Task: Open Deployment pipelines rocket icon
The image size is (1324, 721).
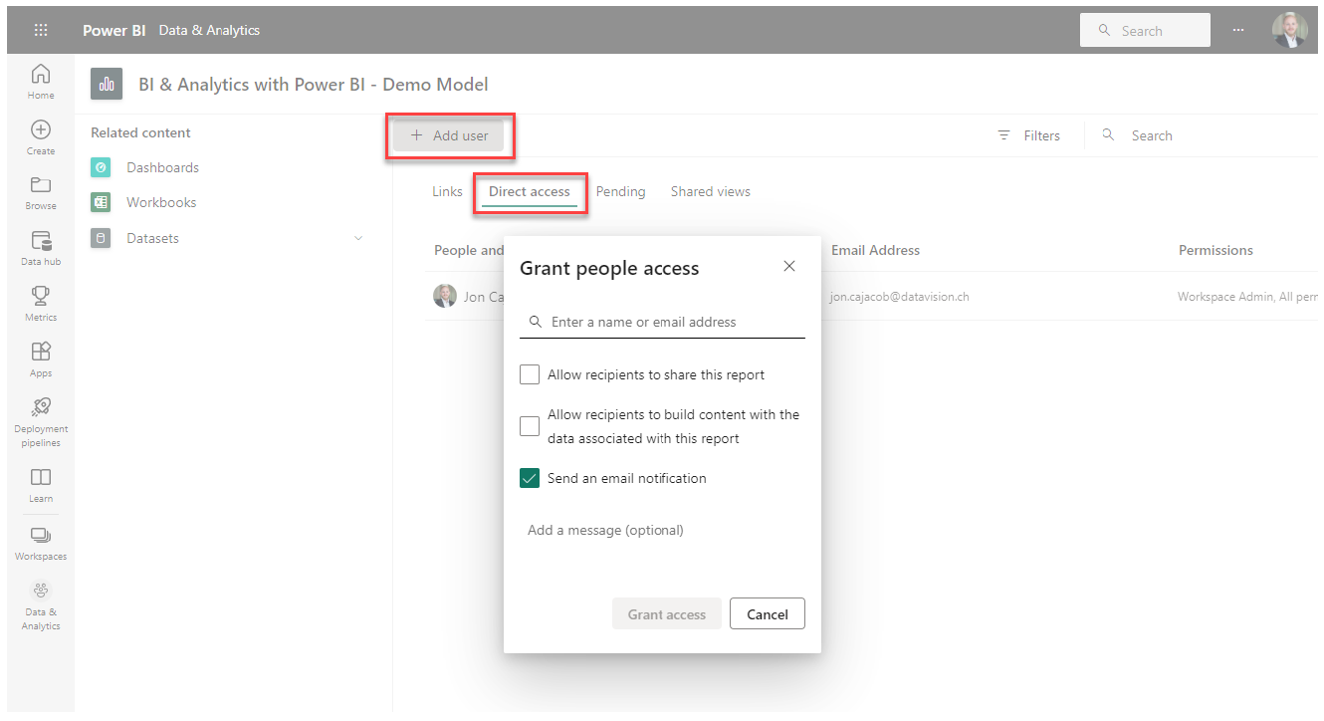Action: (x=41, y=407)
